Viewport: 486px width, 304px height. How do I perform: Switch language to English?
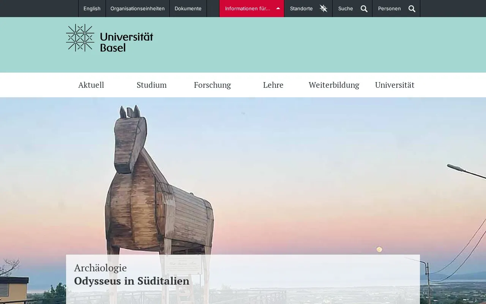pos(92,8)
